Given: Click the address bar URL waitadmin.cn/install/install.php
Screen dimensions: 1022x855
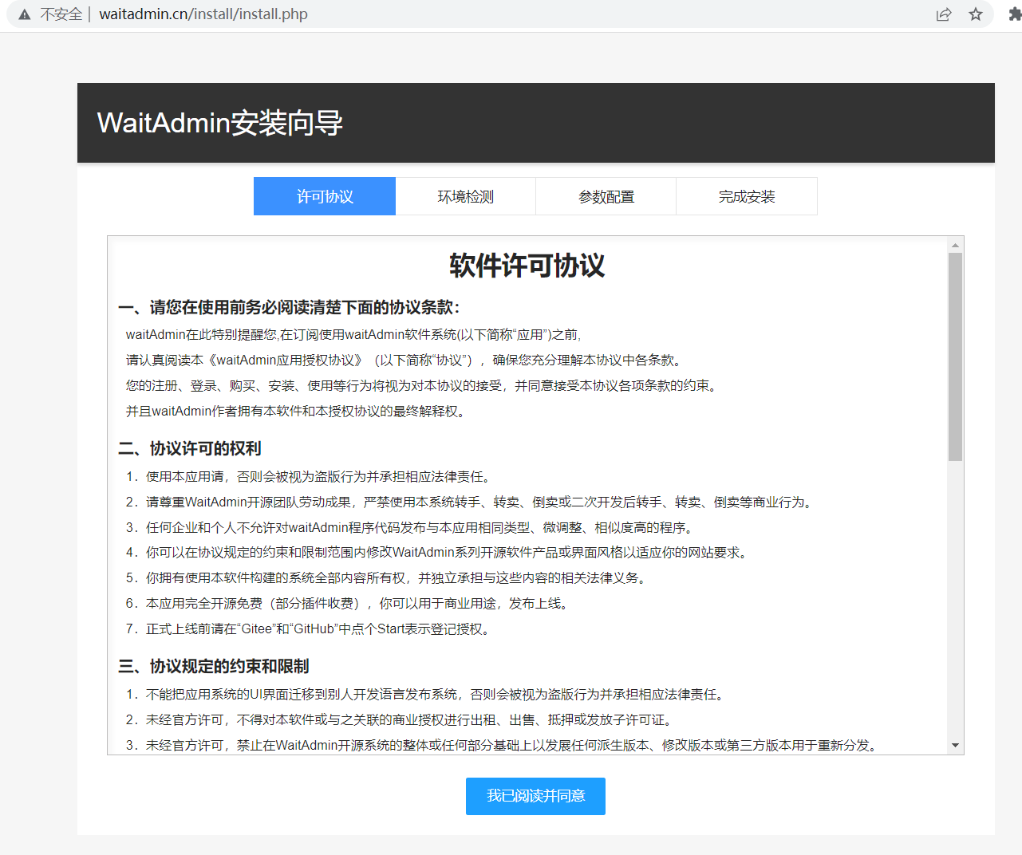Looking at the screenshot, I should [x=203, y=14].
